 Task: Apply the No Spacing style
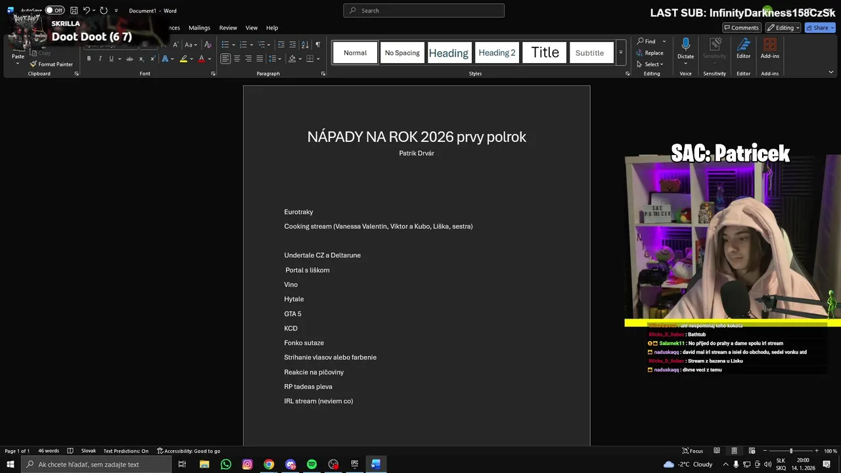click(402, 53)
